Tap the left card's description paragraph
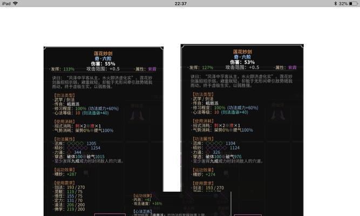360x216 pixels. (102, 82)
